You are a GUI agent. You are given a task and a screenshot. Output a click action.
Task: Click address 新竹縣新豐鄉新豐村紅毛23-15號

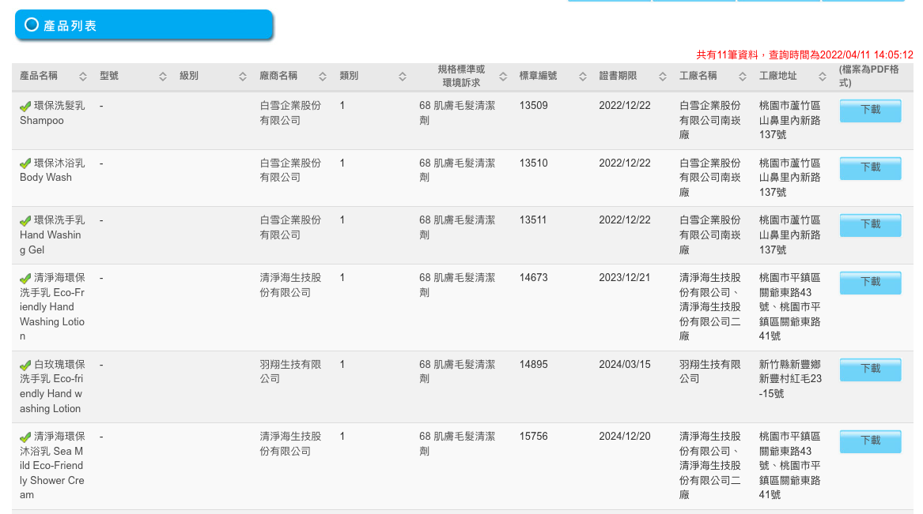(x=790, y=379)
